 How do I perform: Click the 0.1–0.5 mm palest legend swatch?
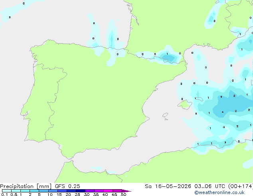(7, 191)
